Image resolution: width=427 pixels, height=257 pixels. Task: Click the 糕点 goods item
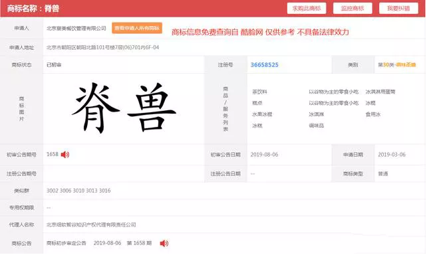(257, 104)
